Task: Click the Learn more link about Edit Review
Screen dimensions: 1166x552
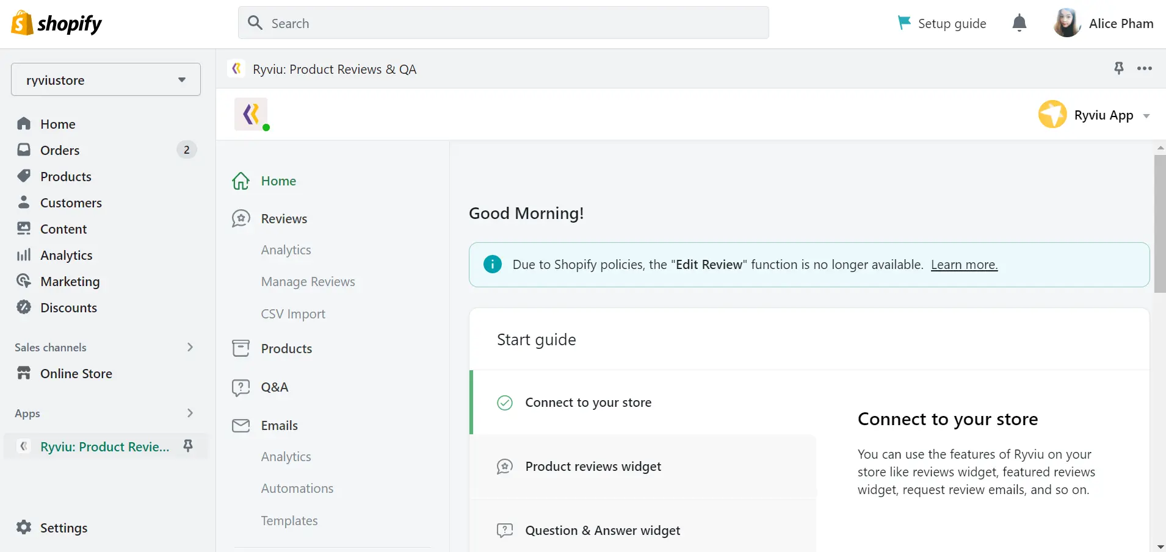Action: coord(964,265)
